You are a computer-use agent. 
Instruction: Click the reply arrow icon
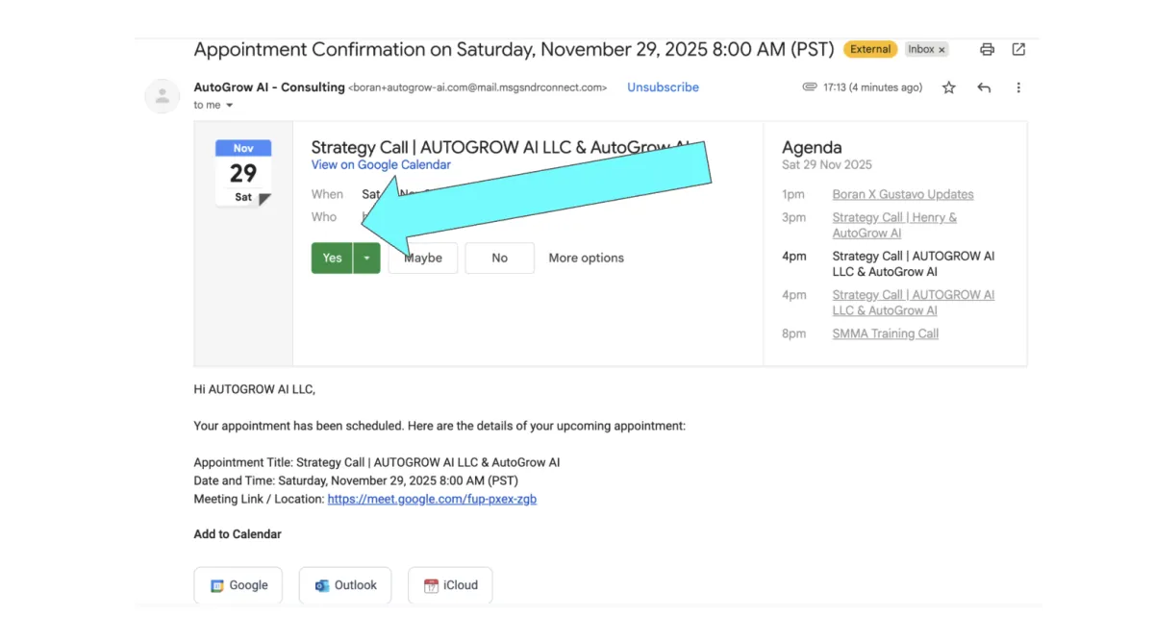[984, 87]
